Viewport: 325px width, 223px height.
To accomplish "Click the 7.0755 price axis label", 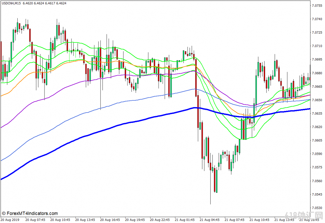I will click(317, 5).
